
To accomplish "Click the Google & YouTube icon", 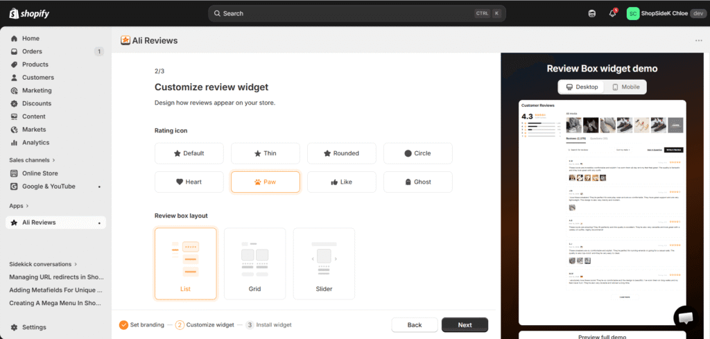I will (14, 186).
